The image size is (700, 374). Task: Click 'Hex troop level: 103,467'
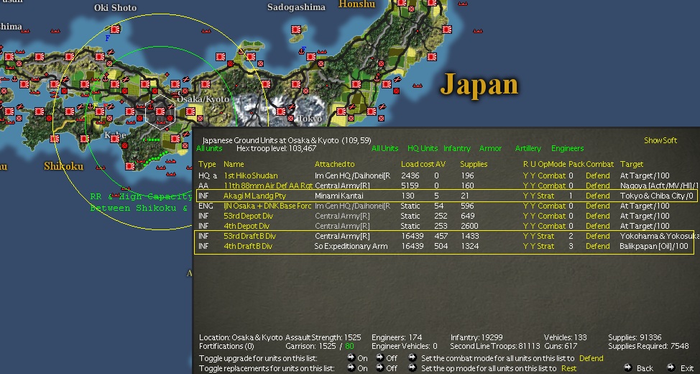pos(277,148)
